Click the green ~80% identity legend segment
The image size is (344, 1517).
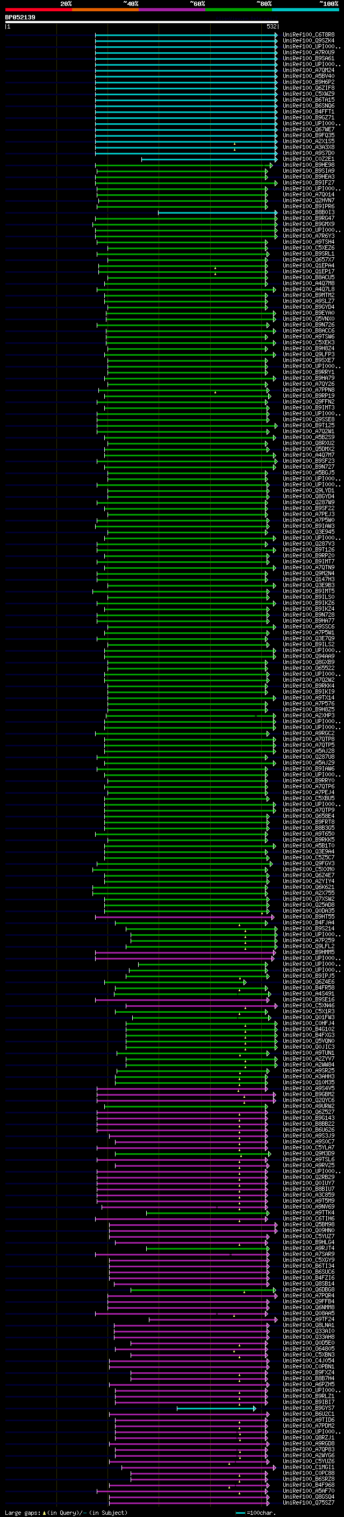(239, 10)
